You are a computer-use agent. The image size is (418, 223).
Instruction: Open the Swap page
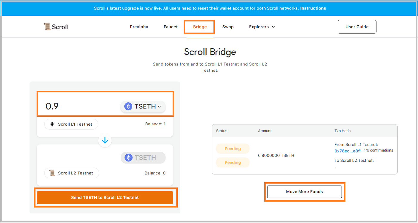pos(228,27)
